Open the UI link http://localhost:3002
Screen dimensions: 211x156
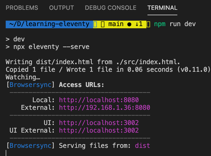[99, 123]
